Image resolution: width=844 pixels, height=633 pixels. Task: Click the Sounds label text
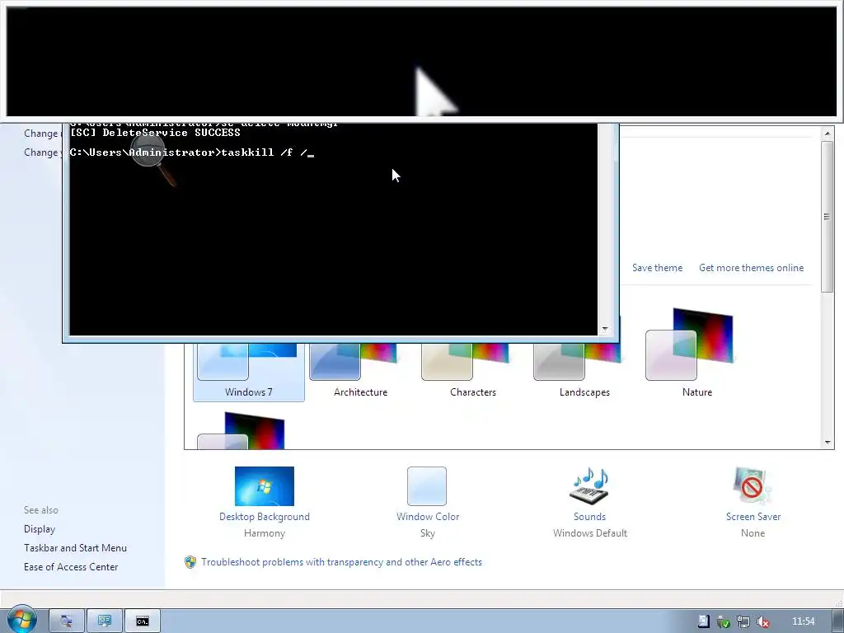[x=589, y=517]
